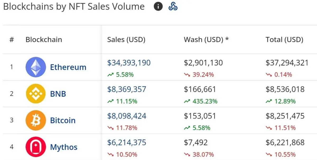
Task: Click the Mythos logo icon
Action: [36, 147]
